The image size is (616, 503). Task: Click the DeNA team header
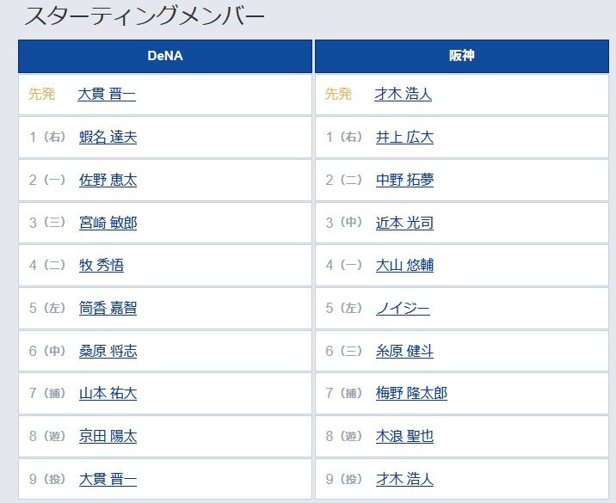point(165,56)
